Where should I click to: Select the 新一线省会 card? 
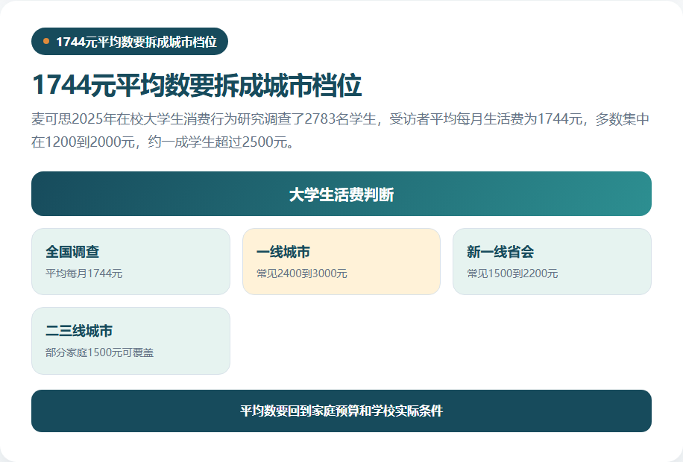(x=553, y=262)
